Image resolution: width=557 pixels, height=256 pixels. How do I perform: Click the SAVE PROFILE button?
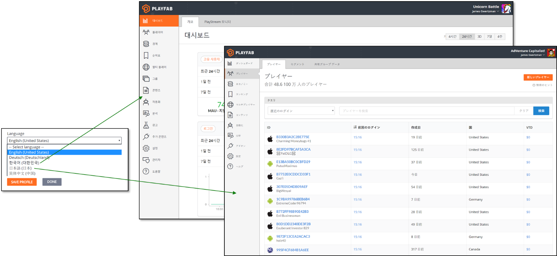pos(22,182)
